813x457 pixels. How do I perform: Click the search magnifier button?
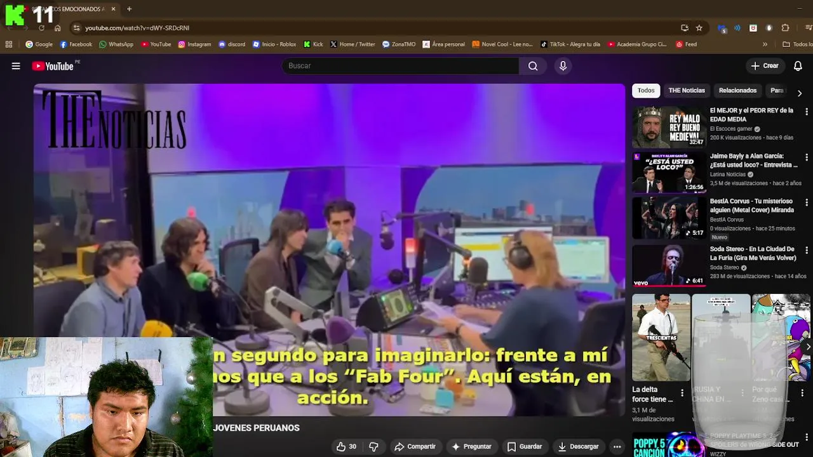pos(533,66)
